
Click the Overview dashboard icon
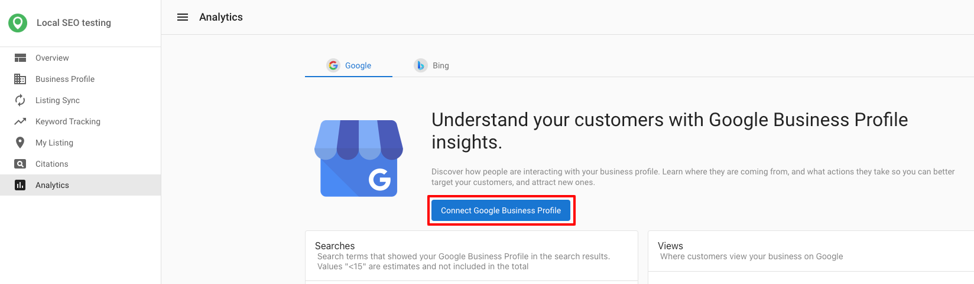point(20,58)
